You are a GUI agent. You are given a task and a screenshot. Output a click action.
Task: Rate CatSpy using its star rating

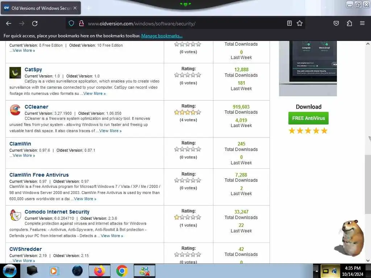(x=188, y=75)
